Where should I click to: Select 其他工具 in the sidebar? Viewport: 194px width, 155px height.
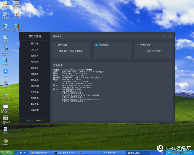35,104
